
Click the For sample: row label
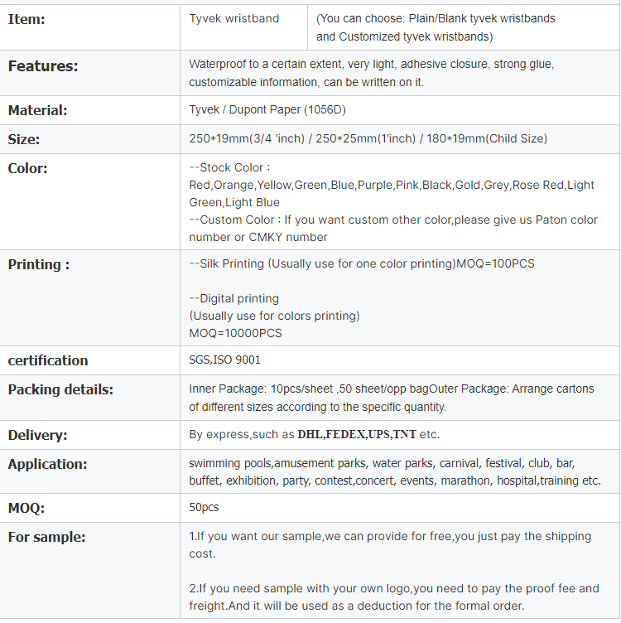pyautogui.click(x=46, y=537)
